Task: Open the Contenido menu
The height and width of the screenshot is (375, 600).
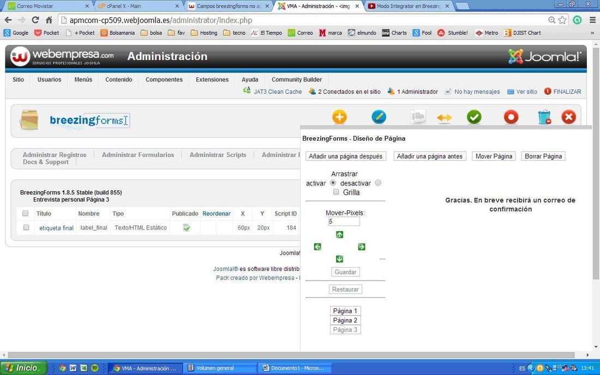Action: (x=118, y=80)
